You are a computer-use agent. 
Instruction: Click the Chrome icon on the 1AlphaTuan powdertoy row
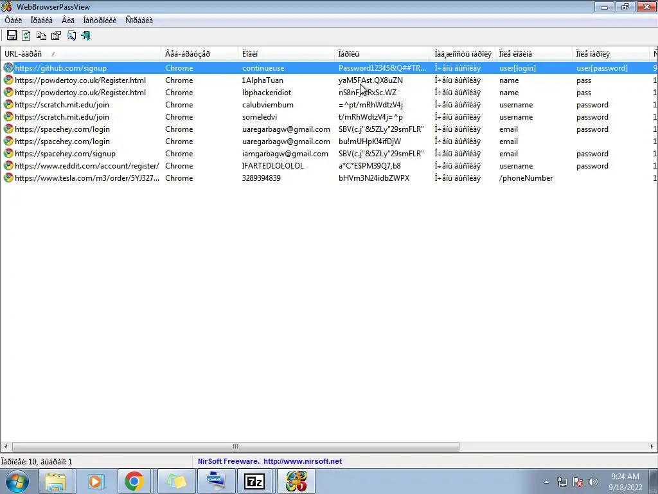pos(8,80)
